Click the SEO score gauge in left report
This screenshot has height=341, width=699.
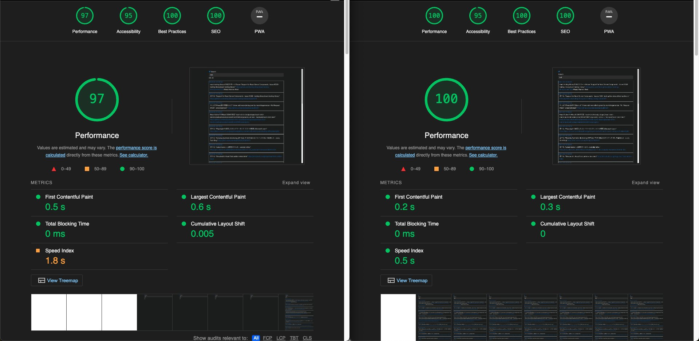pos(216,16)
